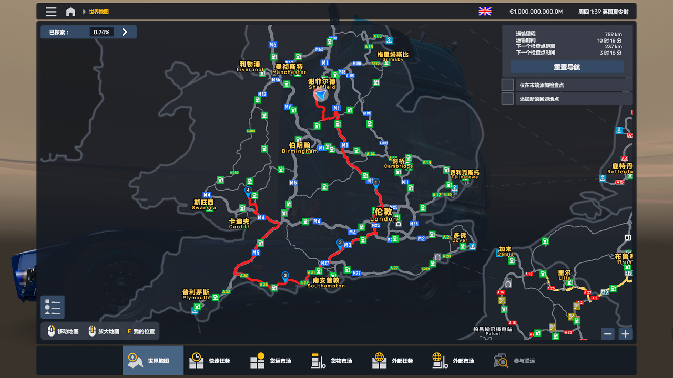Click 南安普敦 Southampton city label
Viewport: 673px width, 378px height.
click(x=326, y=283)
